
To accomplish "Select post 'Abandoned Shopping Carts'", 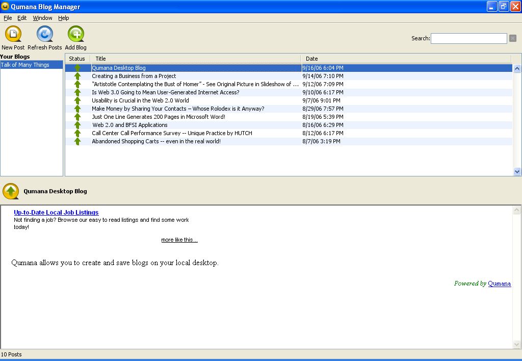I will click(x=156, y=141).
